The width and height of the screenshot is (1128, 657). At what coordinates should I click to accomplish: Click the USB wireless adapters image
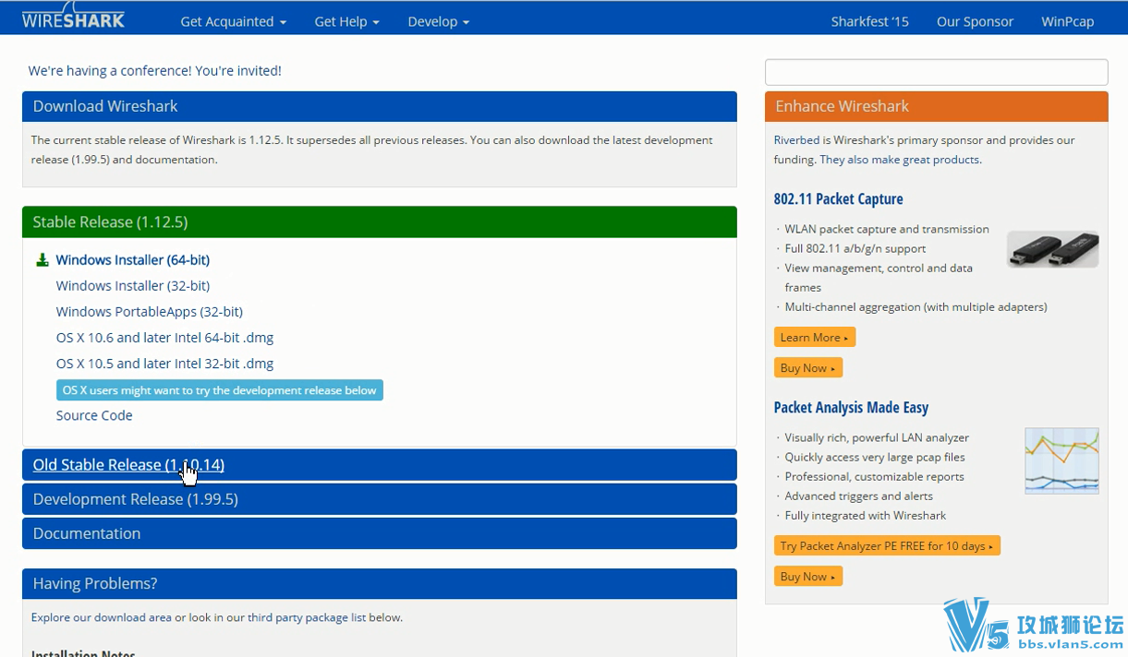(x=1052, y=249)
